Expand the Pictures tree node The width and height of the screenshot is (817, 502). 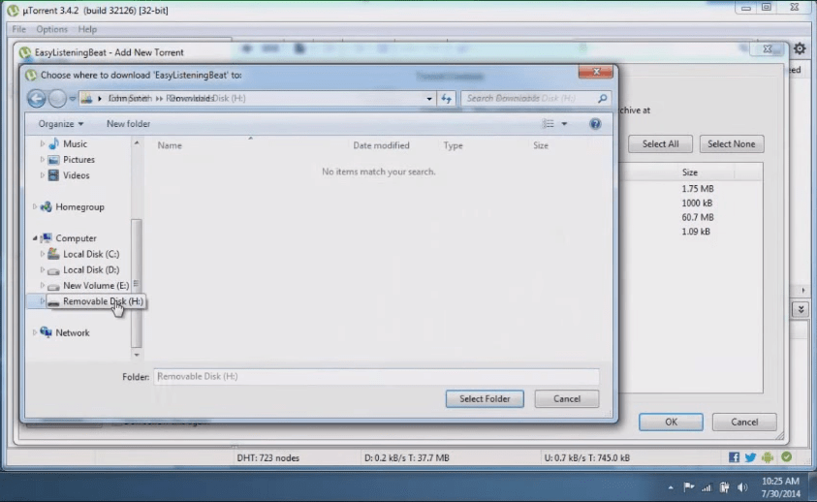[43, 160]
